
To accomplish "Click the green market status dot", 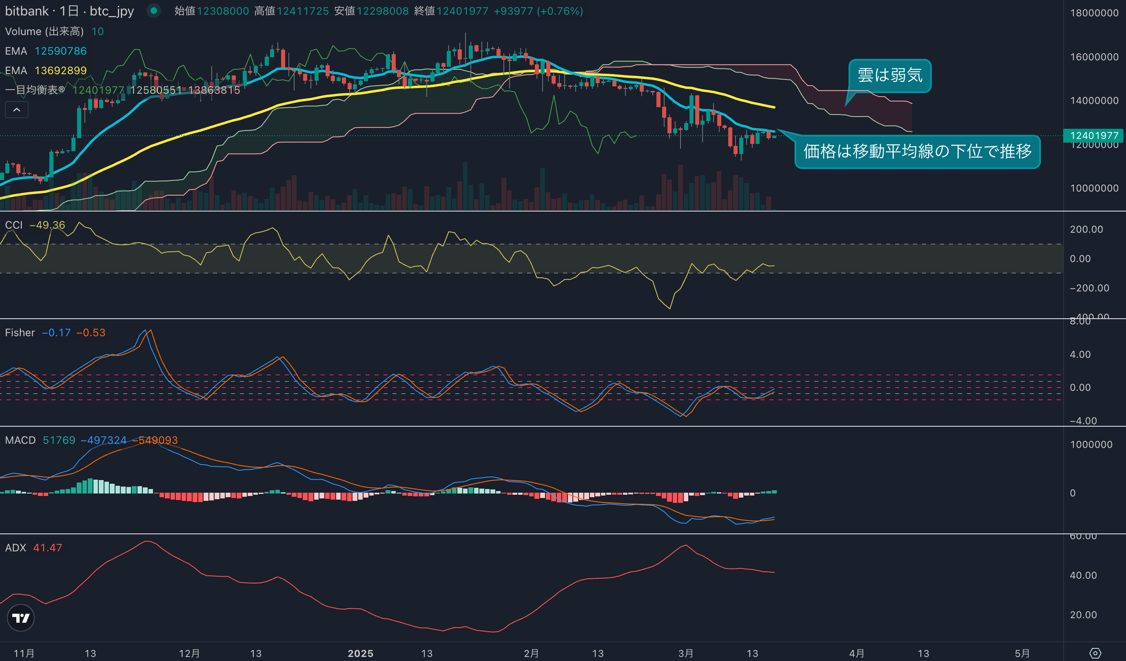I will 154,11.
